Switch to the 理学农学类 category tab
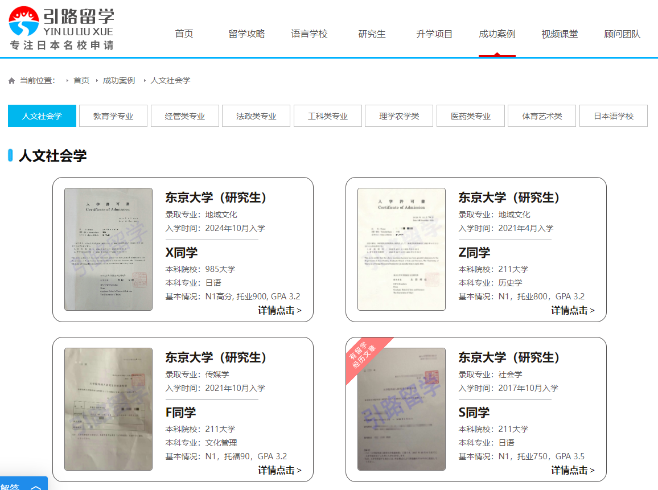The height and width of the screenshot is (490, 658). click(x=399, y=116)
